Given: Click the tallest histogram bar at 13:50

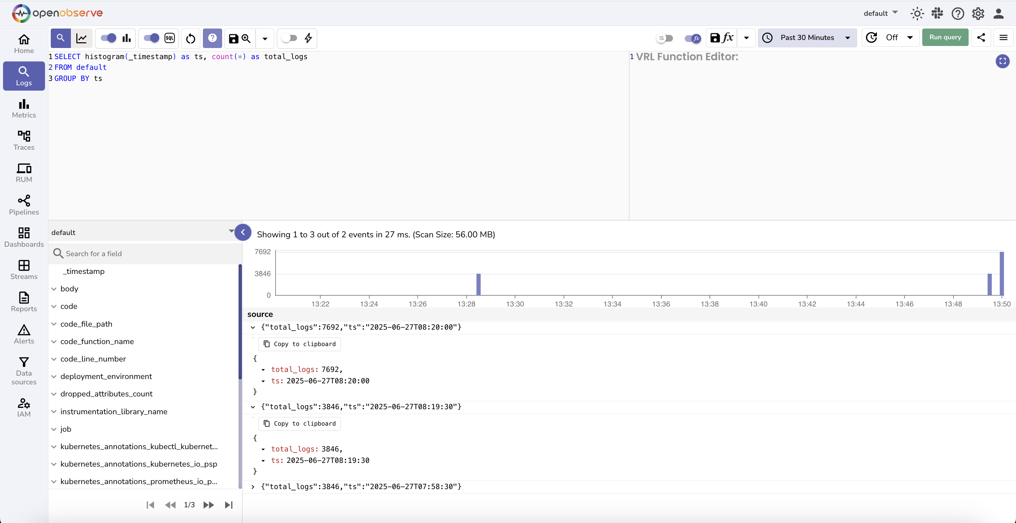Looking at the screenshot, I should pyautogui.click(x=1002, y=274).
